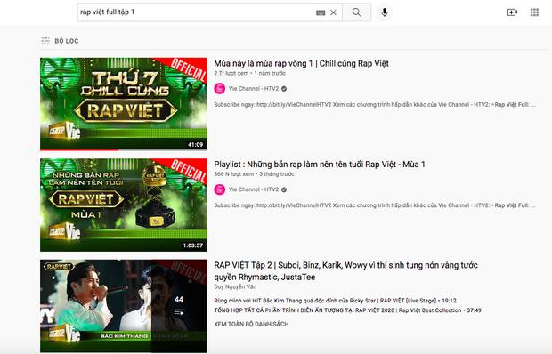The width and height of the screenshot is (552, 354).
Task: Open the create video camera icon
Action: [x=512, y=12]
